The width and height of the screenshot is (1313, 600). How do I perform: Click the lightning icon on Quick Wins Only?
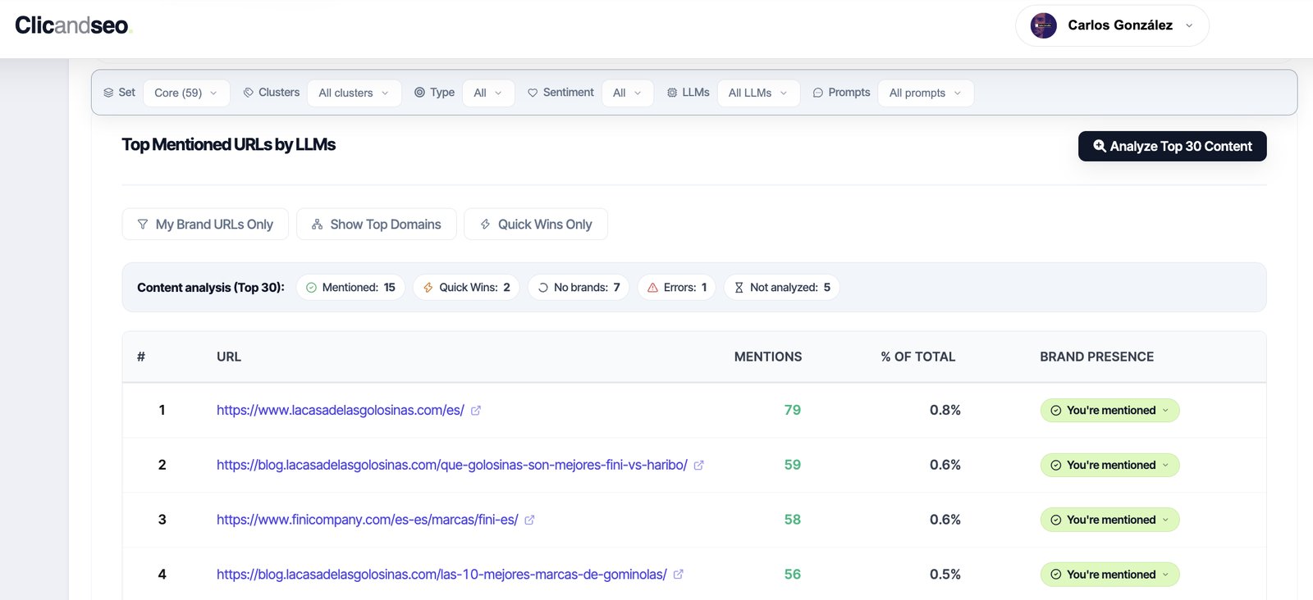[x=486, y=224]
